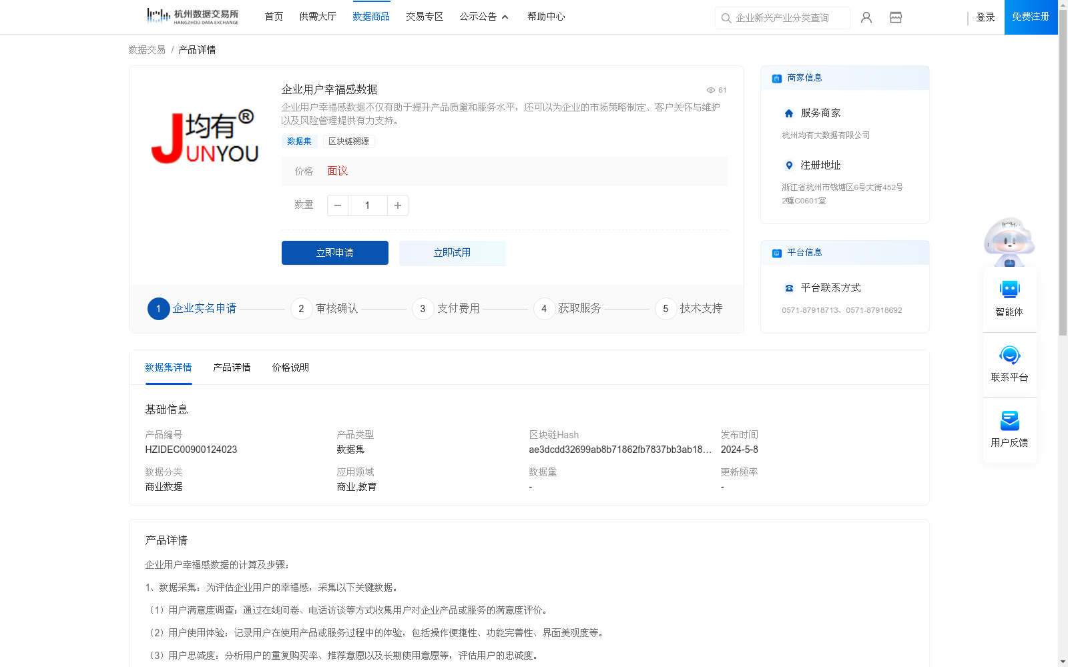The width and height of the screenshot is (1068, 667).
Task: Click the 免费注册 button
Action: pos(1031,17)
